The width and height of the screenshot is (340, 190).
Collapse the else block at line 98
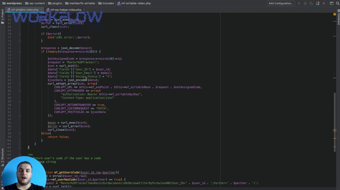point(20,133)
